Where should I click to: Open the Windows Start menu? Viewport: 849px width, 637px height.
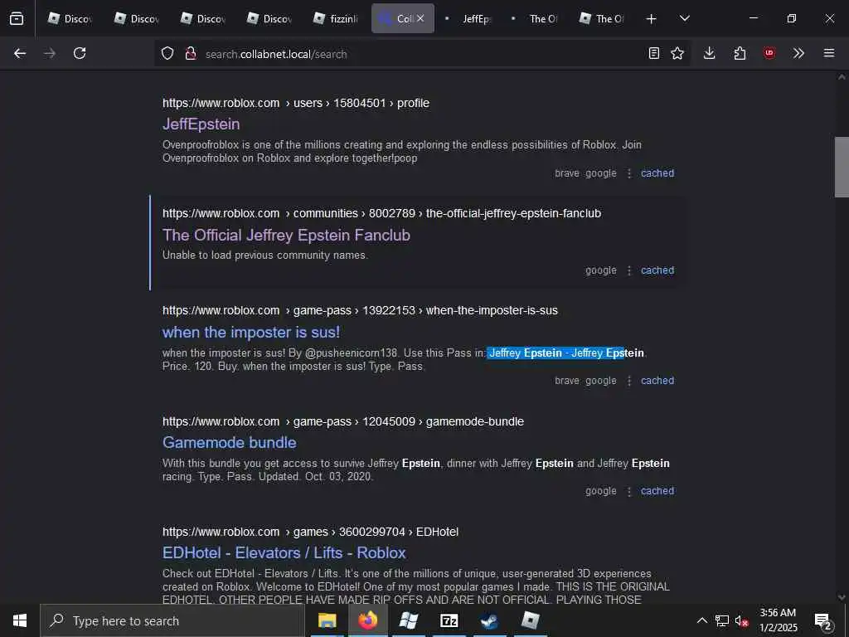coord(20,620)
